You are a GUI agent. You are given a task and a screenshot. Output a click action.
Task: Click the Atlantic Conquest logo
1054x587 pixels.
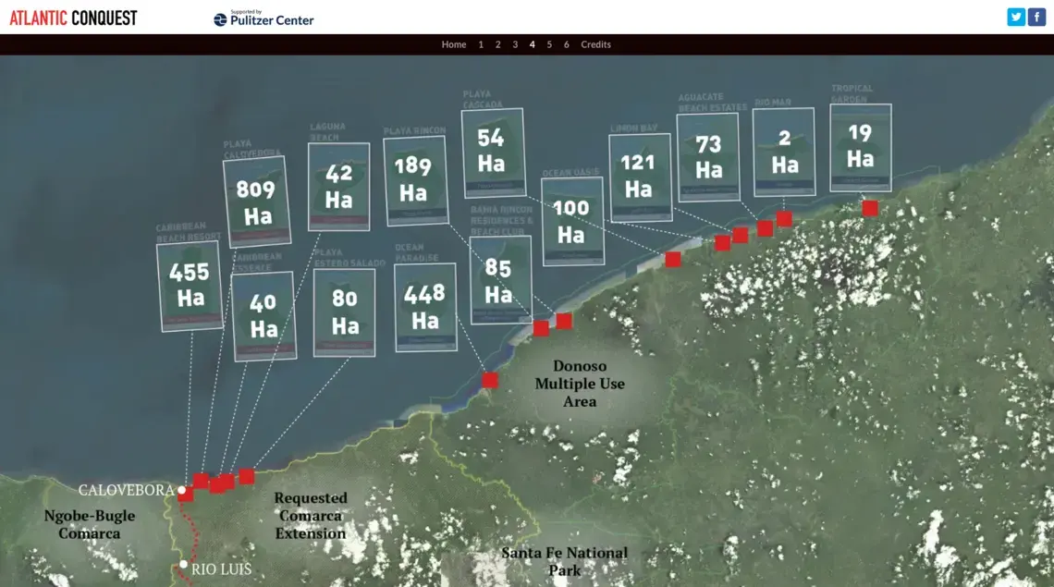73,18
